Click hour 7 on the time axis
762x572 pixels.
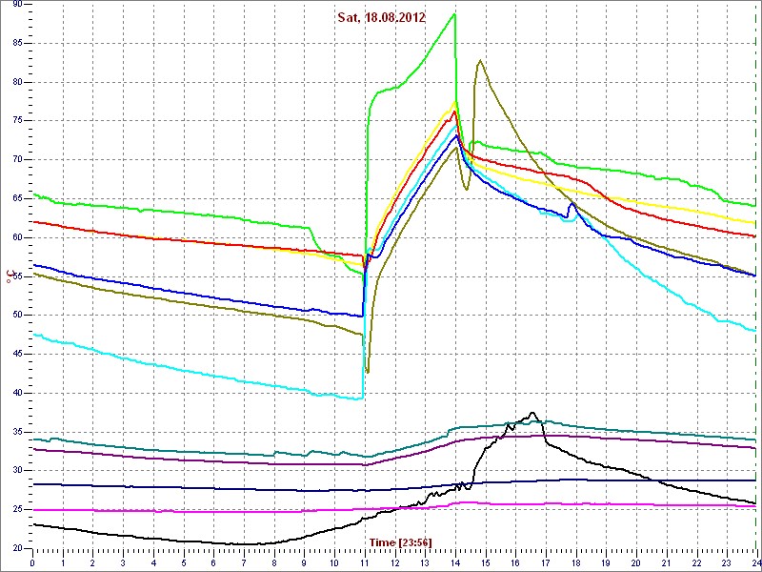tap(244, 562)
